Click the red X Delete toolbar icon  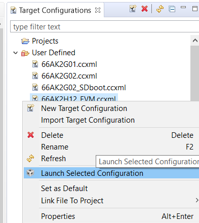(144, 9)
